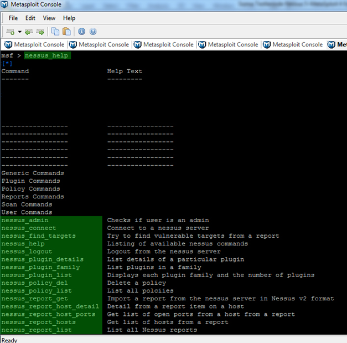Image resolution: width=347 pixels, height=343 pixels.
Task: Select the nessus_admin command entry
Action: coord(25,220)
